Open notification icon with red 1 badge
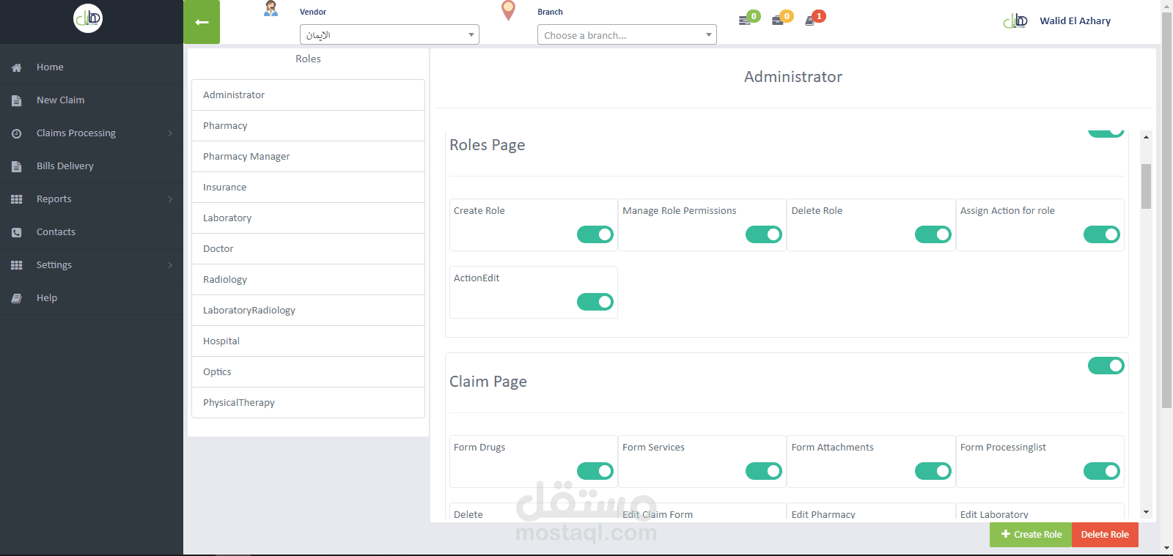This screenshot has height=556, width=1173. 815,18
